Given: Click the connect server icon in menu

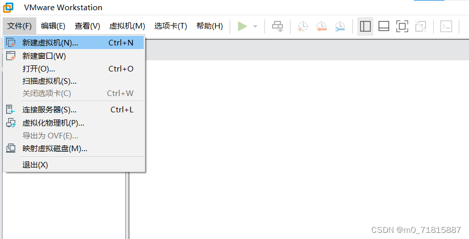Looking at the screenshot, I should pos(10,109).
